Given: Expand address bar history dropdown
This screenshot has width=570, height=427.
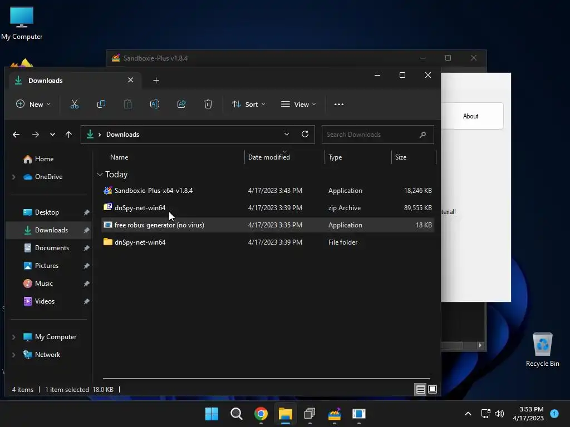Looking at the screenshot, I should pyautogui.click(x=287, y=135).
